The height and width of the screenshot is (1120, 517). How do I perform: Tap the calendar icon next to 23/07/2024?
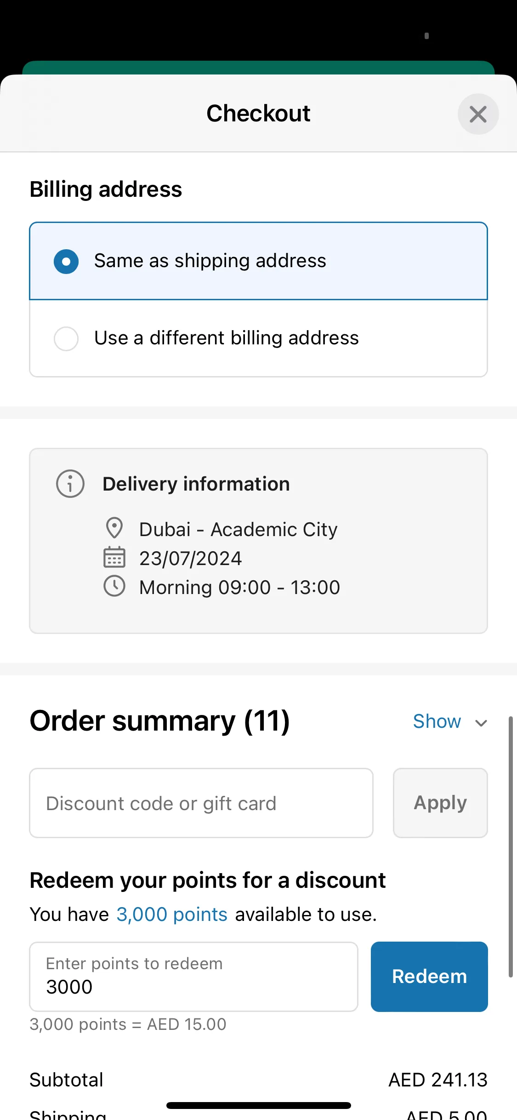[x=114, y=557]
